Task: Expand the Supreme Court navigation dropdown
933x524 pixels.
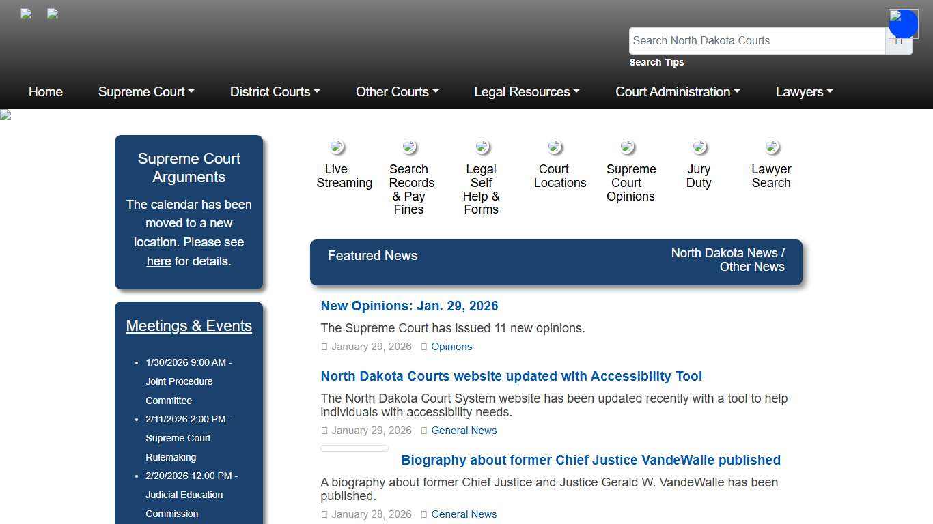Action: (145, 91)
